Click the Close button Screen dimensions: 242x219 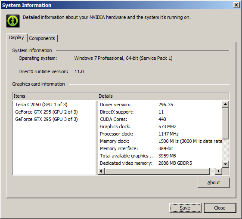(x=220, y=208)
